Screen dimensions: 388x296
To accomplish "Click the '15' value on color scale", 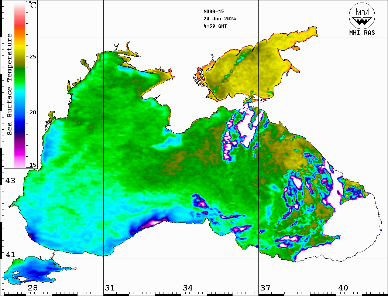I will (32, 165).
